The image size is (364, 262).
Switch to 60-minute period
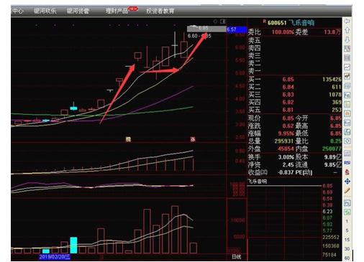(347, 258)
